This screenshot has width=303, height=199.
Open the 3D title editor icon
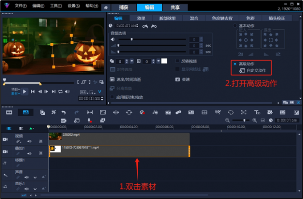tap(257, 112)
